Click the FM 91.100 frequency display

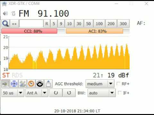44,13
